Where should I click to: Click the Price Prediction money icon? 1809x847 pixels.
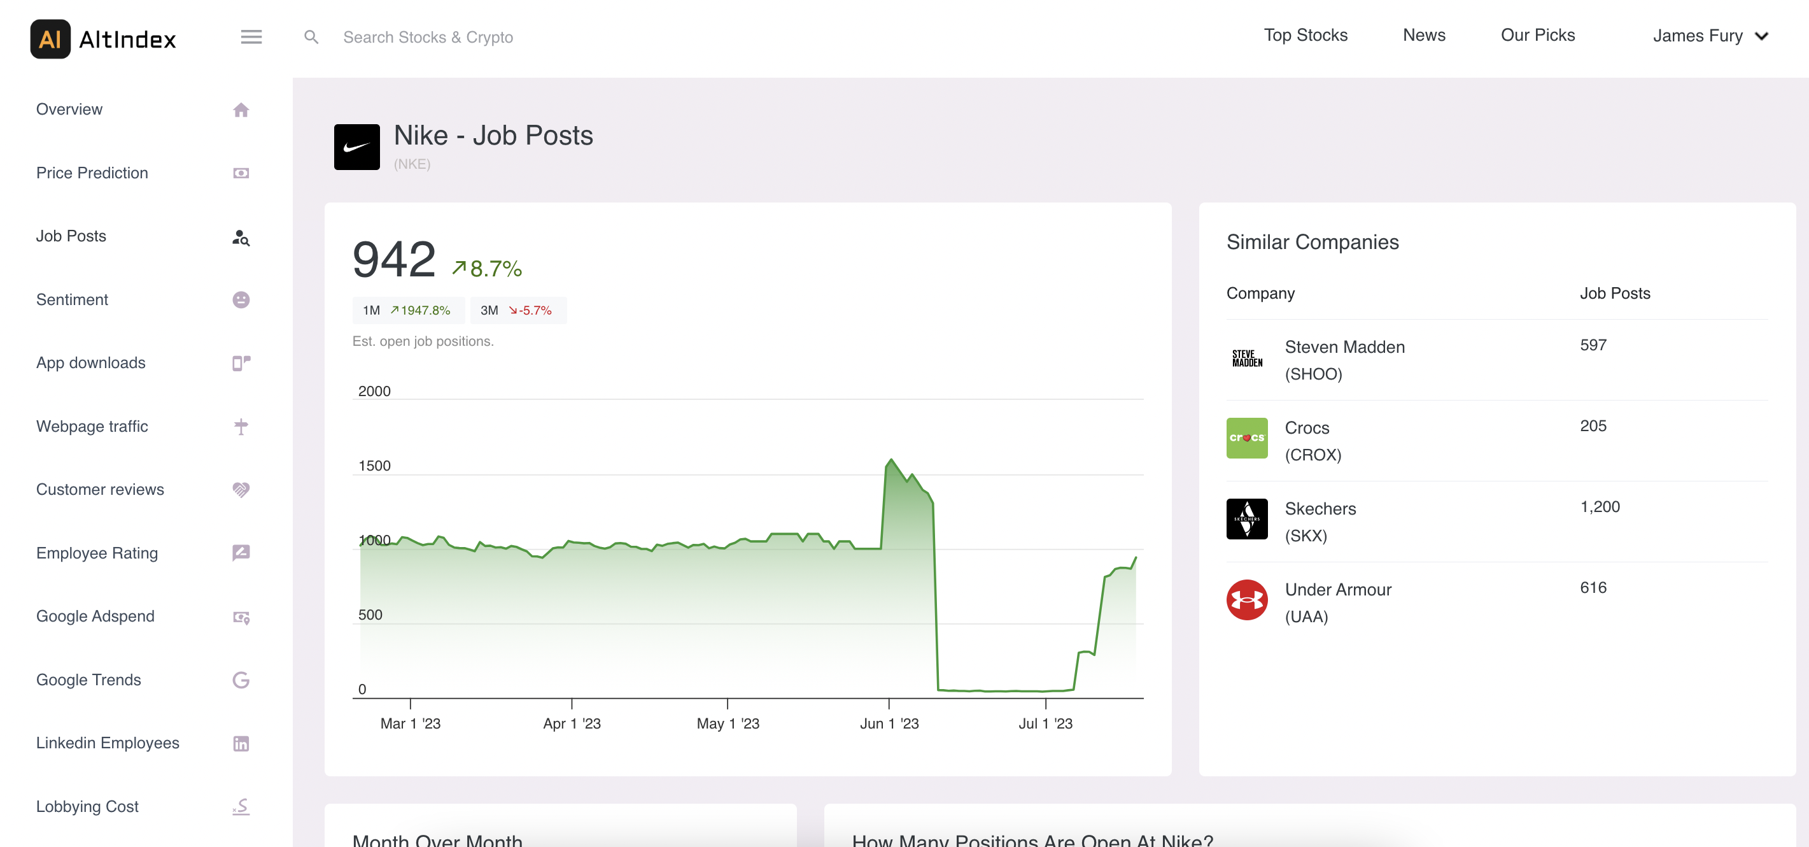(241, 173)
